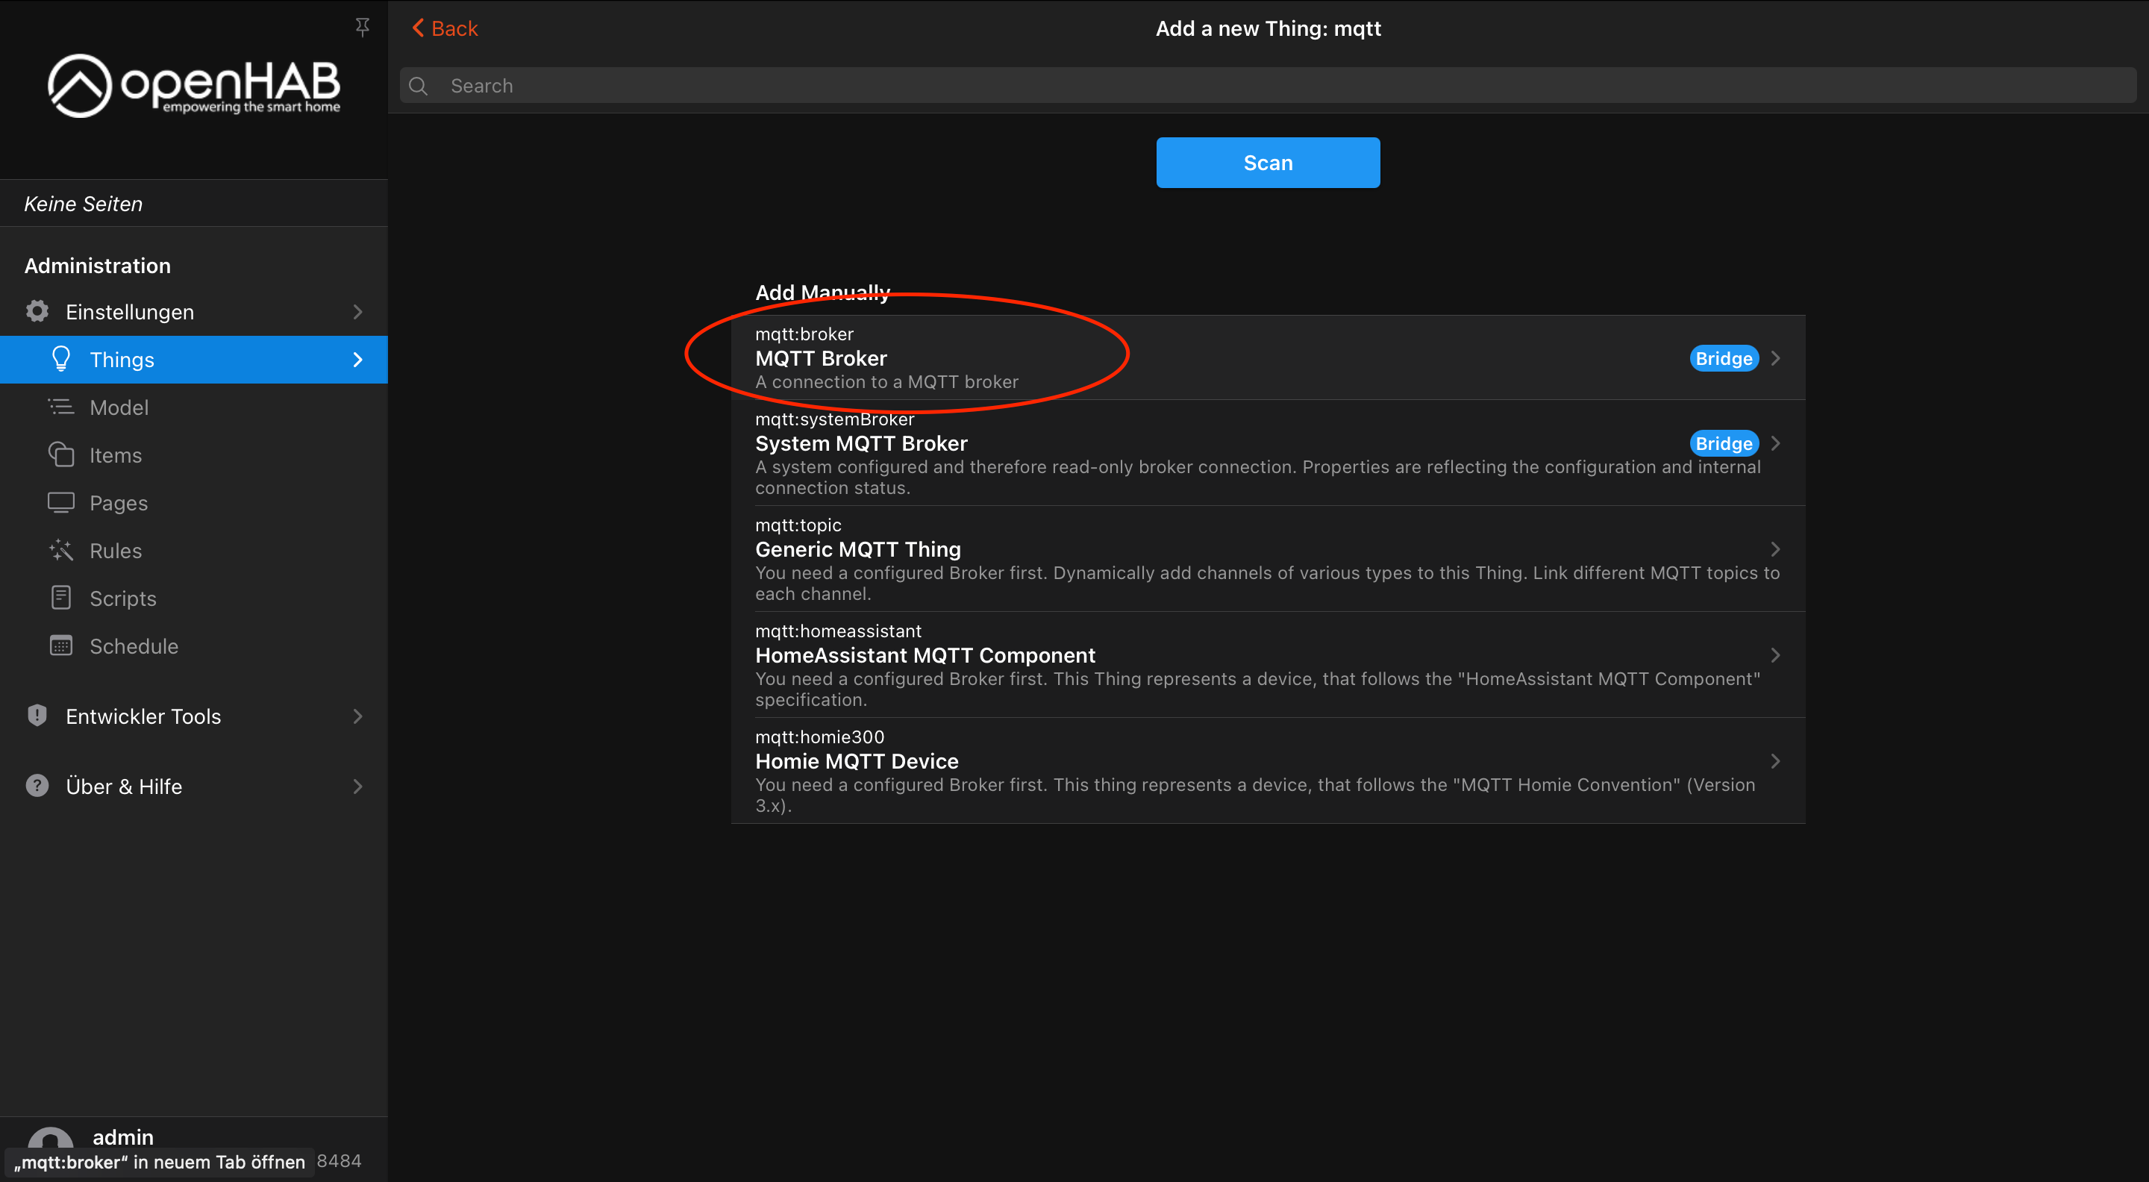Click the Model list icon
The width and height of the screenshot is (2149, 1182).
[x=61, y=407]
